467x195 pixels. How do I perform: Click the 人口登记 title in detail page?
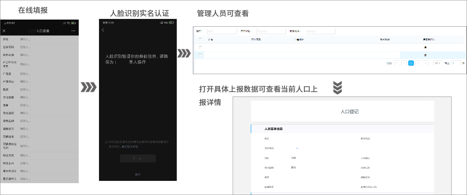(350, 112)
